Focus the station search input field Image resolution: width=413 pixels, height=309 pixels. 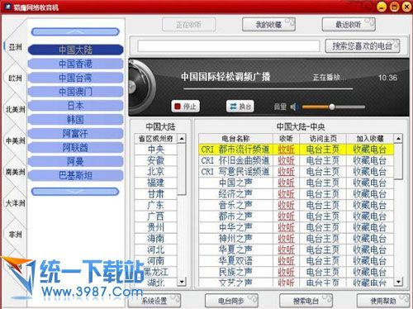[x=229, y=46]
